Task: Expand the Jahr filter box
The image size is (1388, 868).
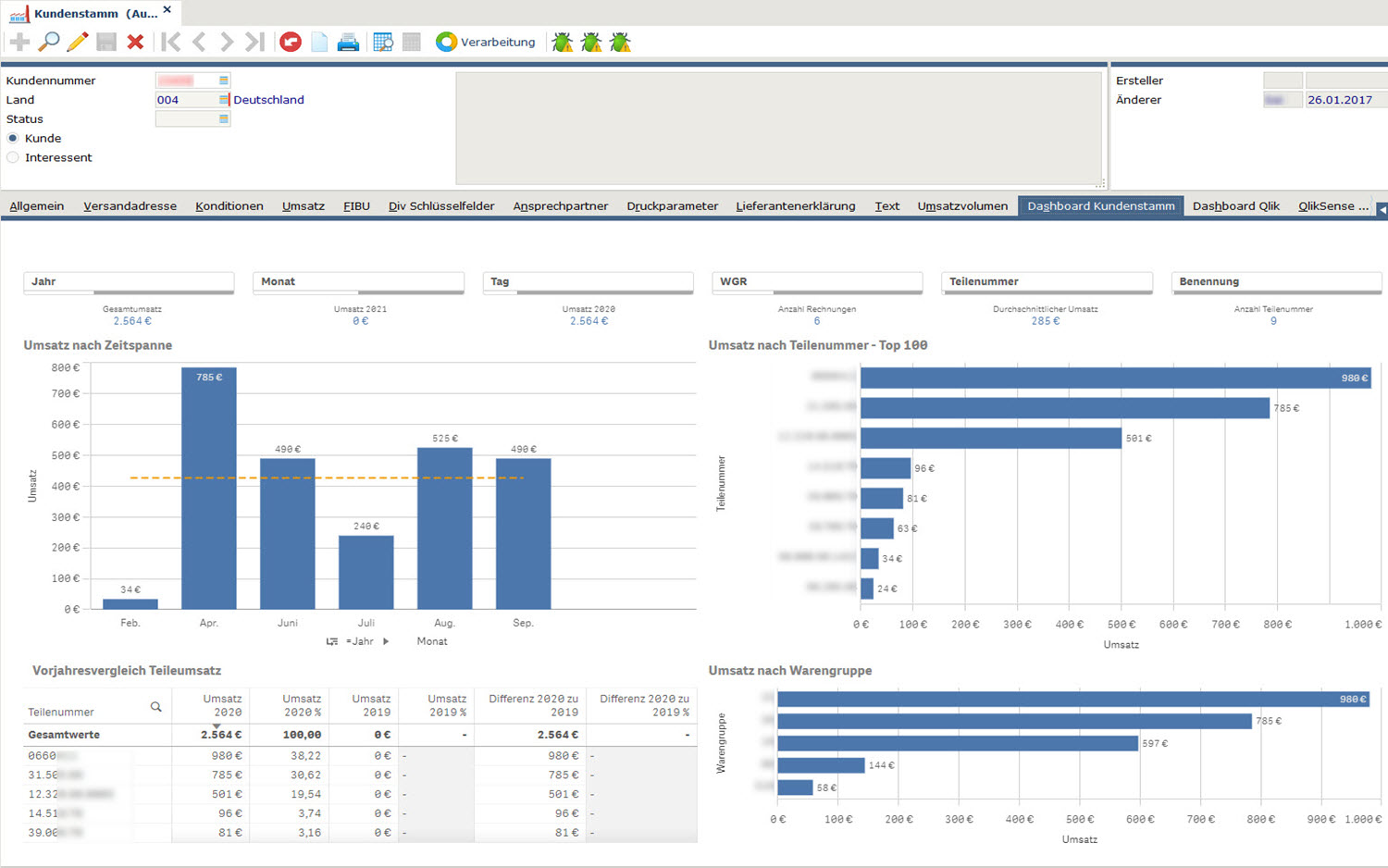Action: [129, 281]
